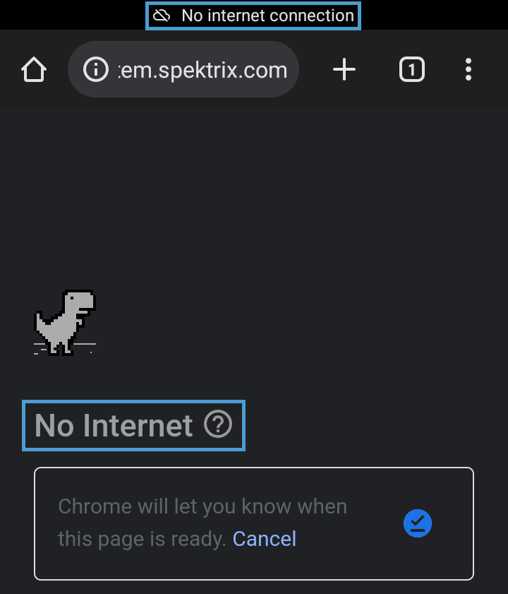
Task: Click "Chrome will let you know when" text
Action: click(x=202, y=506)
